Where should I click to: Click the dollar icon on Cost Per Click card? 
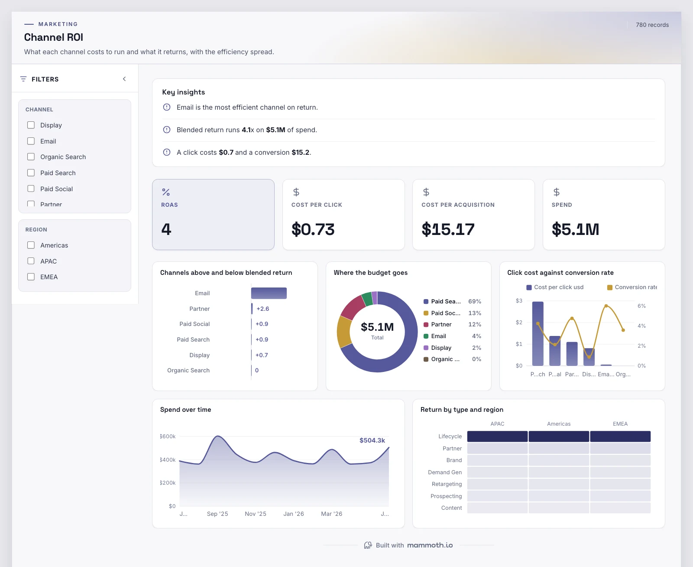pyautogui.click(x=296, y=192)
